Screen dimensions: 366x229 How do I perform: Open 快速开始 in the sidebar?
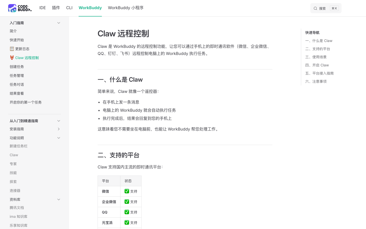[17, 40]
